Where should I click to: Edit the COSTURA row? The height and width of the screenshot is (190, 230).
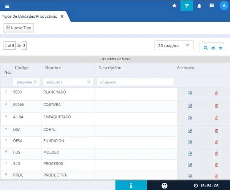pos(190,106)
